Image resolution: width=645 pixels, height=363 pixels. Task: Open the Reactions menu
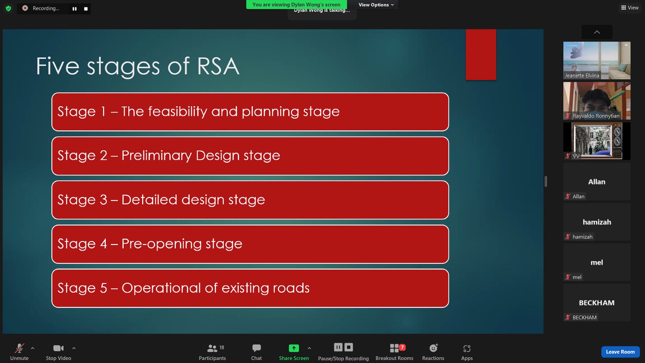click(433, 352)
